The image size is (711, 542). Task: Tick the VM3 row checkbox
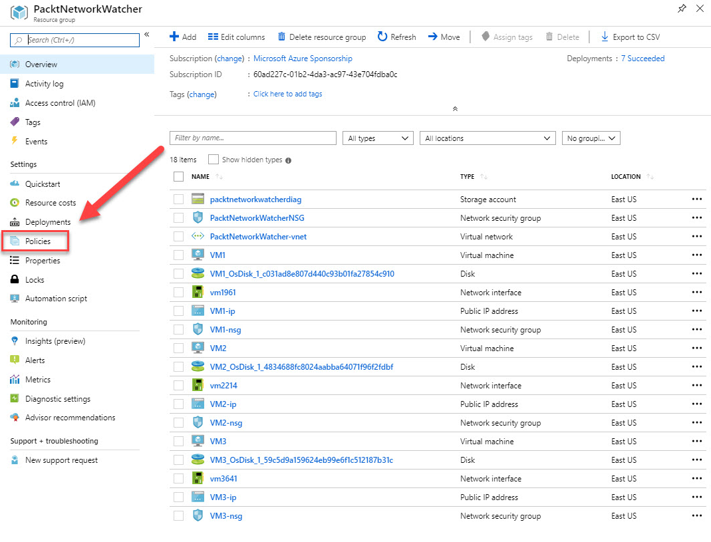[179, 441]
